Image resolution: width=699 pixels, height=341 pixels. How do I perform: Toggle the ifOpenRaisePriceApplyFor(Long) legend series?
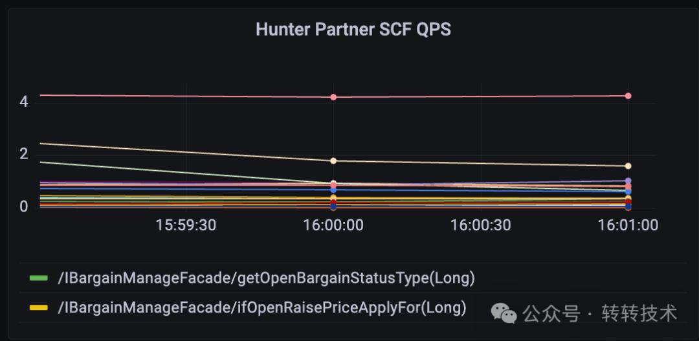point(262,307)
